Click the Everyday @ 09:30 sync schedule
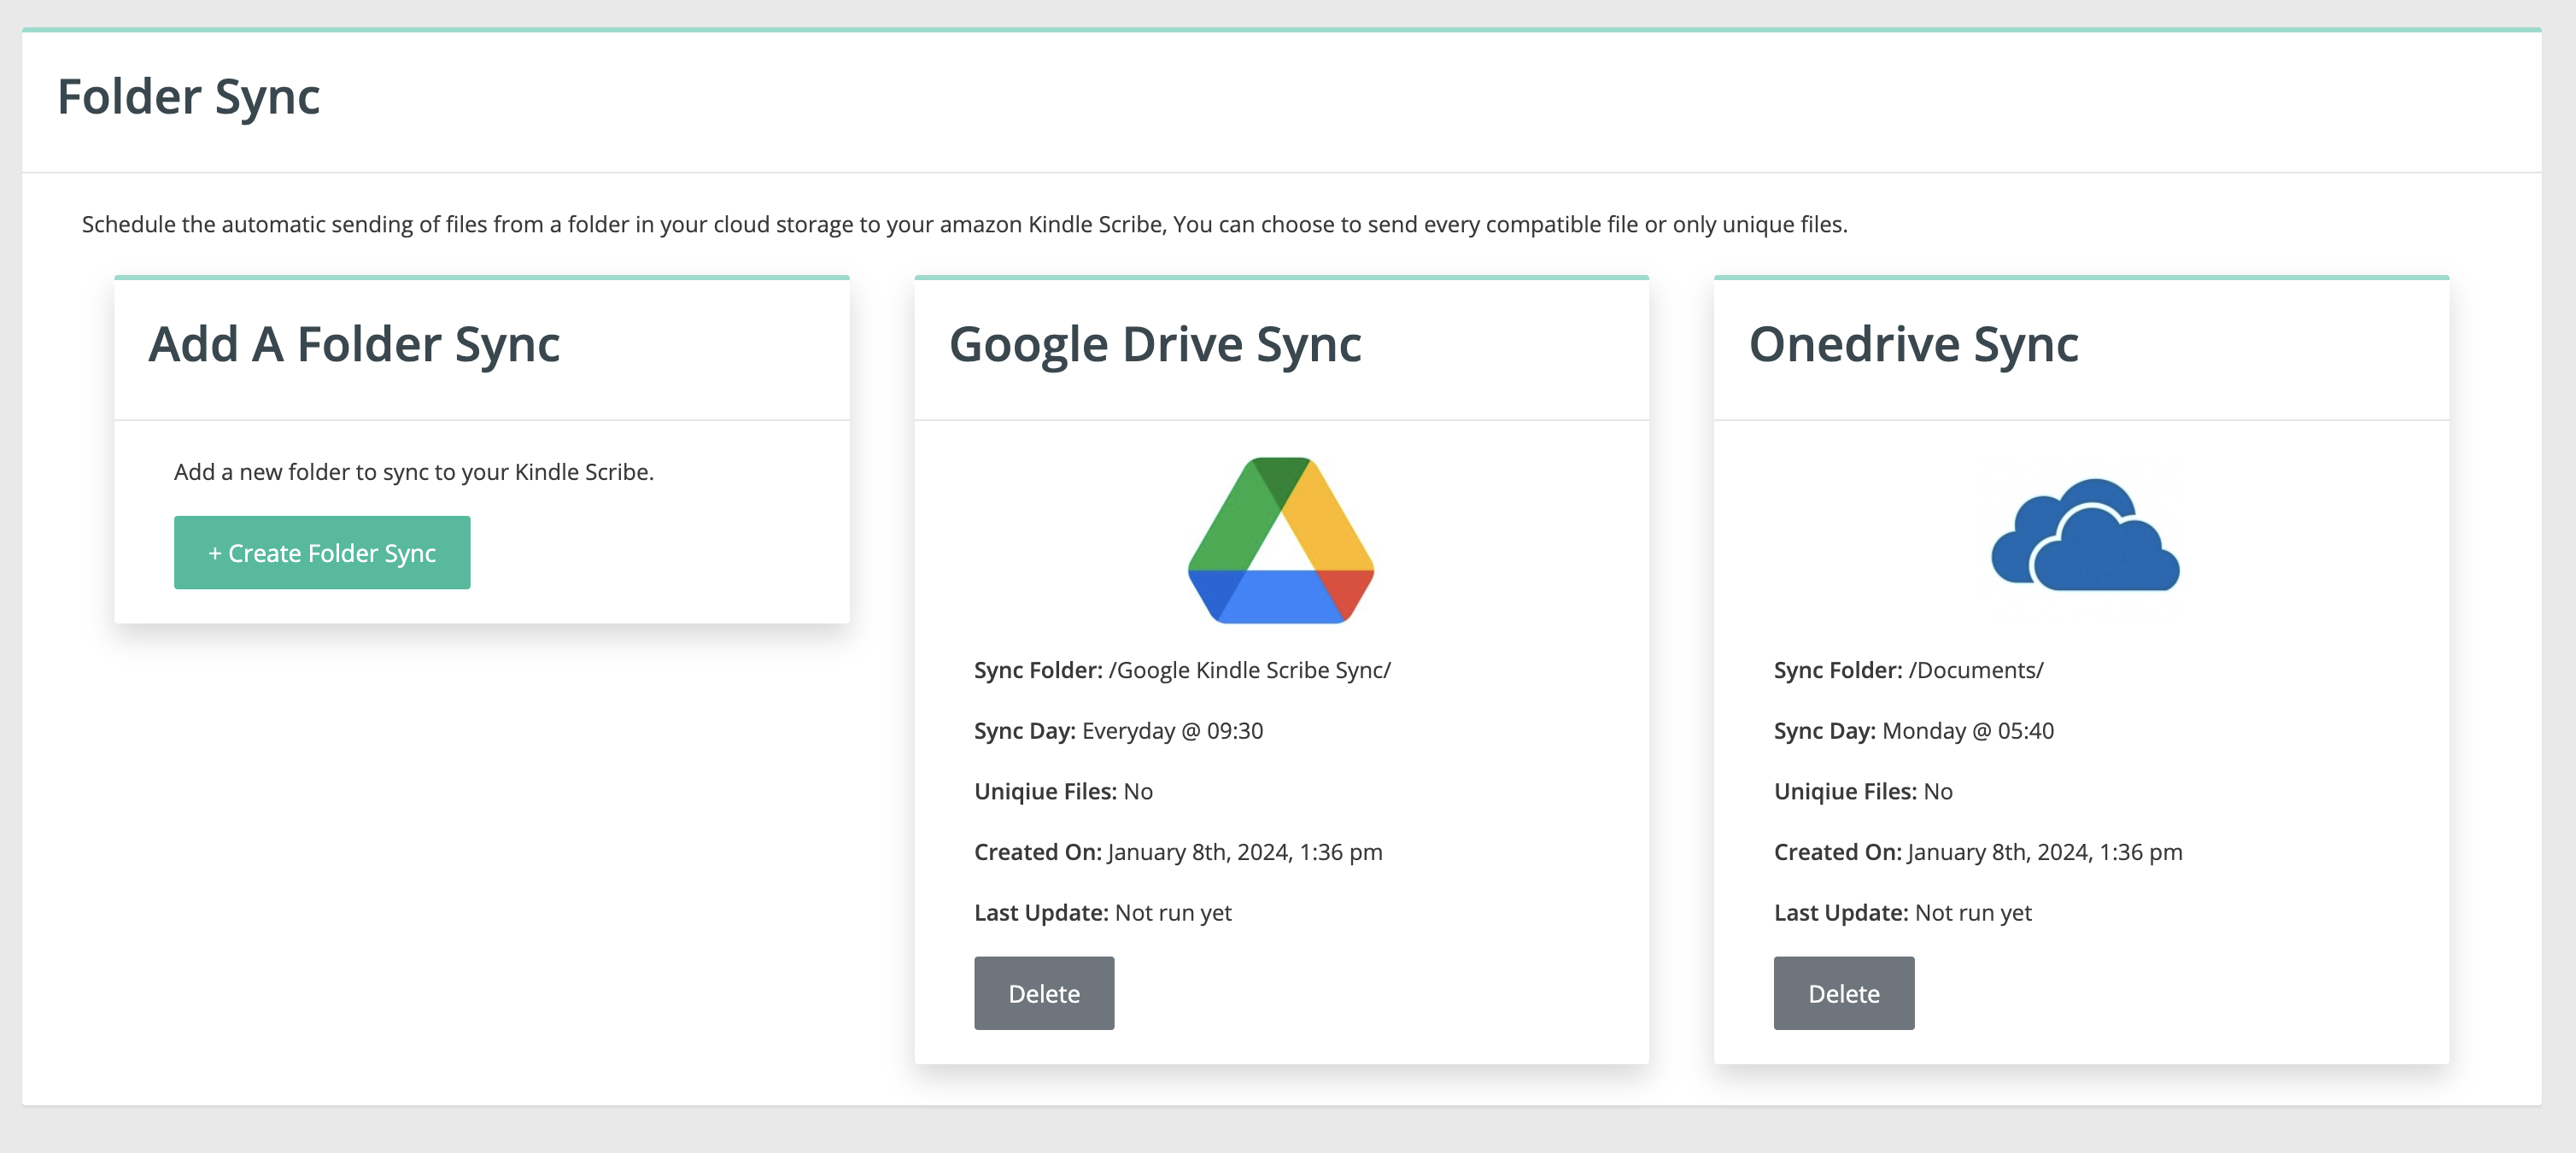Screen dimensions: 2576x1153 click(1172, 731)
